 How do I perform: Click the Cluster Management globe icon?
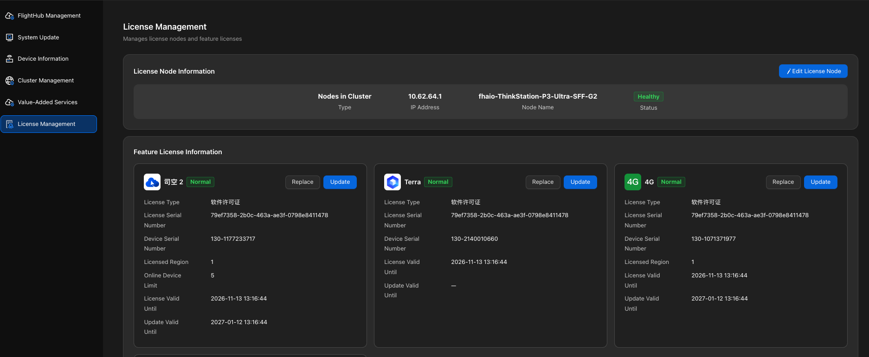pyautogui.click(x=9, y=81)
